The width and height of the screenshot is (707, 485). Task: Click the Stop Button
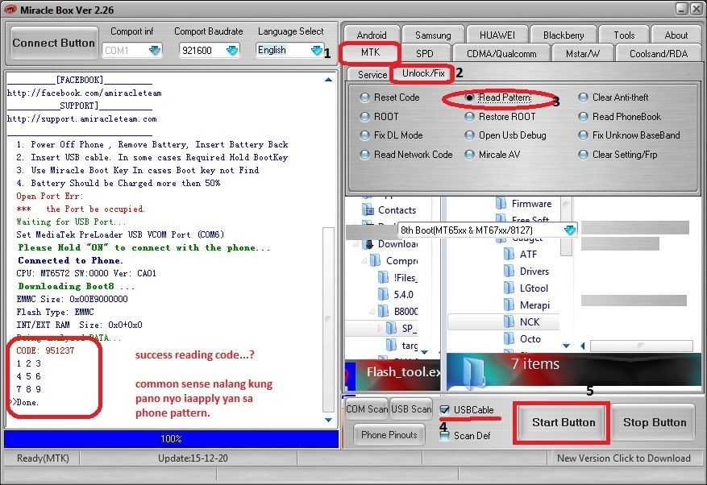tap(655, 422)
